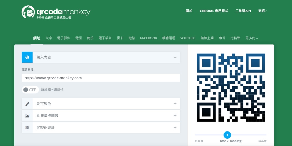Click the 客製化設計 section title

[x=46, y=128]
